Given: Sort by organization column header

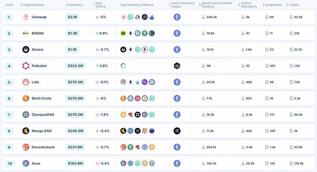Looking at the screenshot, I should 32,5.
